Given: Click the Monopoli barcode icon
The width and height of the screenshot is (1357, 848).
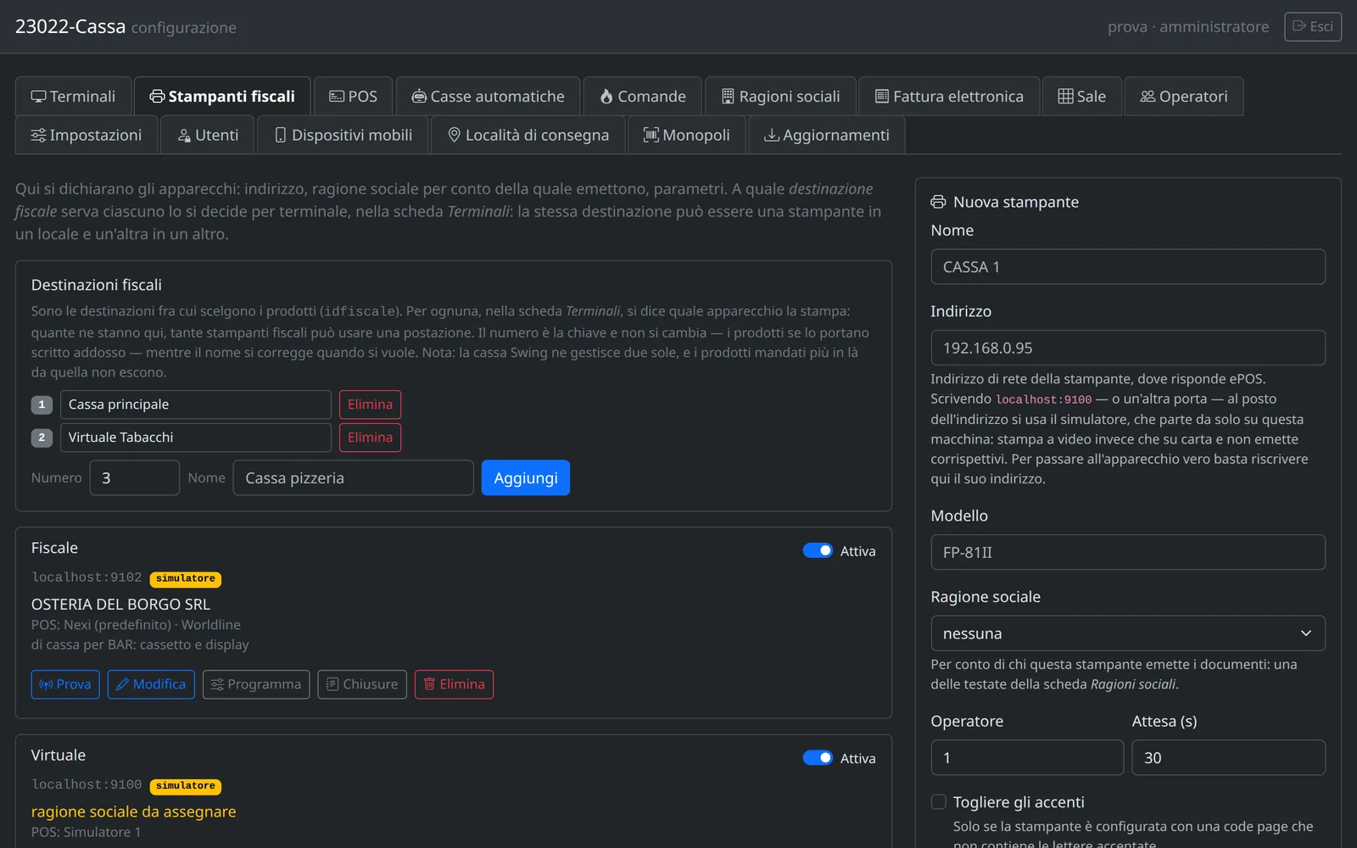Looking at the screenshot, I should pos(651,135).
